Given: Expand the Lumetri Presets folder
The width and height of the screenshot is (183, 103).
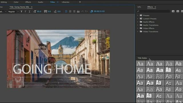Looking at the screenshot, I should [138, 19].
